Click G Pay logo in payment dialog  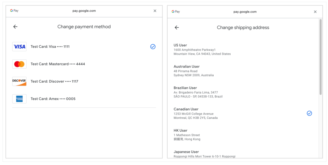point(14,11)
